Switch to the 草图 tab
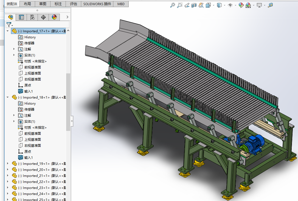 pyautogui.click(x=43, y=4)
